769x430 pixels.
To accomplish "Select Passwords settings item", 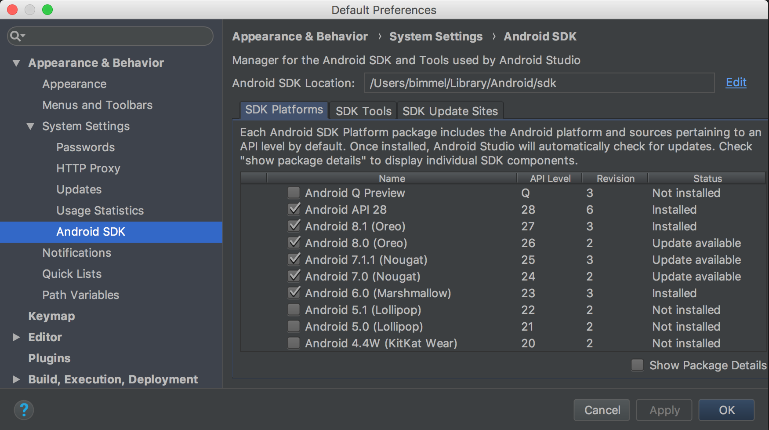I will click(85, 147).
